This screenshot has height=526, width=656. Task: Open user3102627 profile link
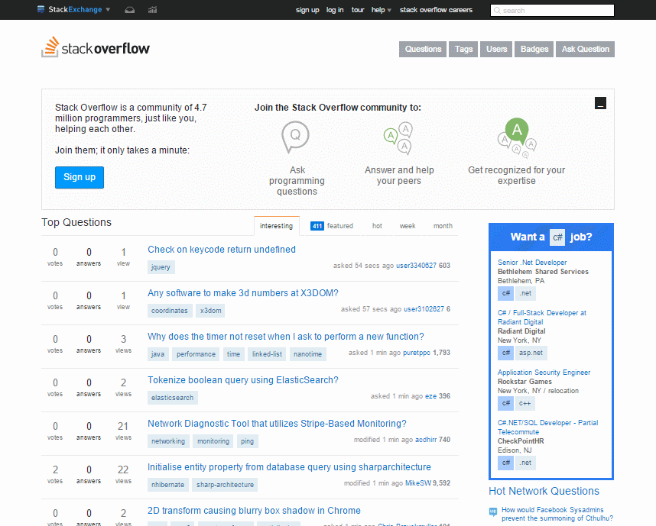[x=424, y=309]
